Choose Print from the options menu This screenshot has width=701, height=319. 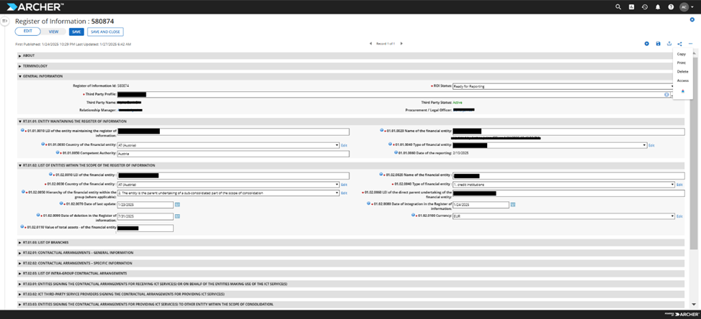click(682, 63)
